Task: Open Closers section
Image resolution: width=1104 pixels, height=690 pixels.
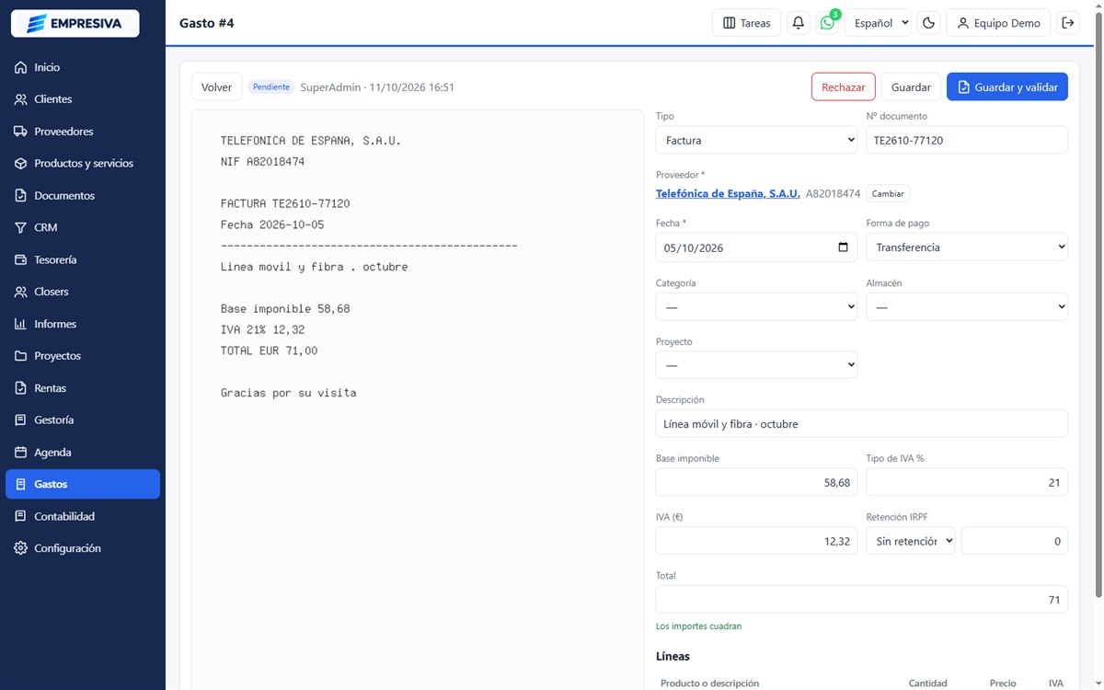Action: pos(83,292)
